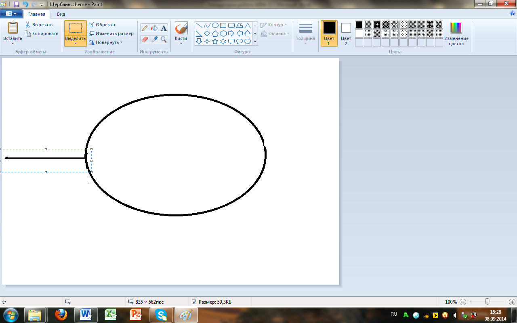Save the file via quick access toolbar

(x=17, y=4)
